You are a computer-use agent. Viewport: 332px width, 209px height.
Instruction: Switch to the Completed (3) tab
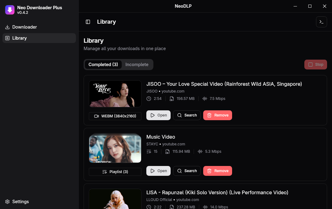point(103,65)
